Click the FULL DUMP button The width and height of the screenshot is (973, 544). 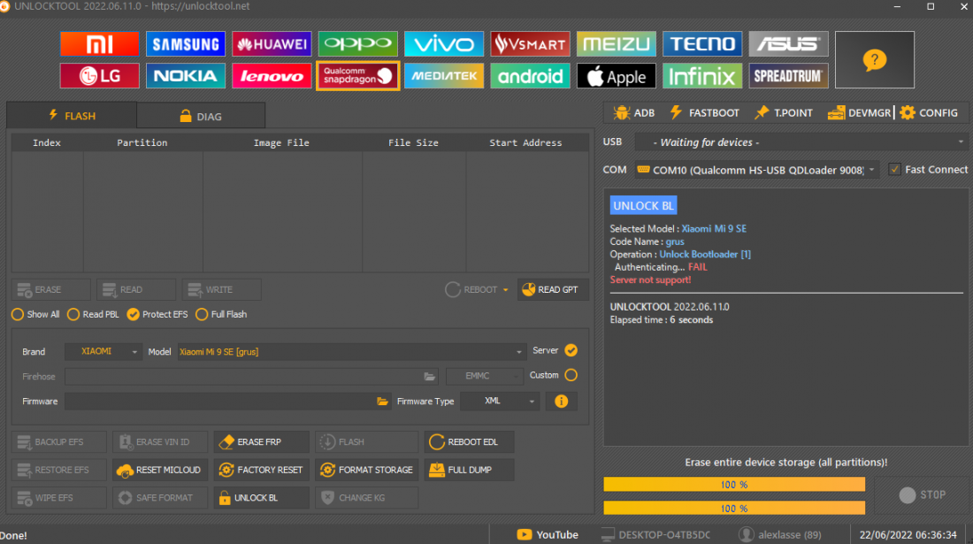(x=469, y=471)
